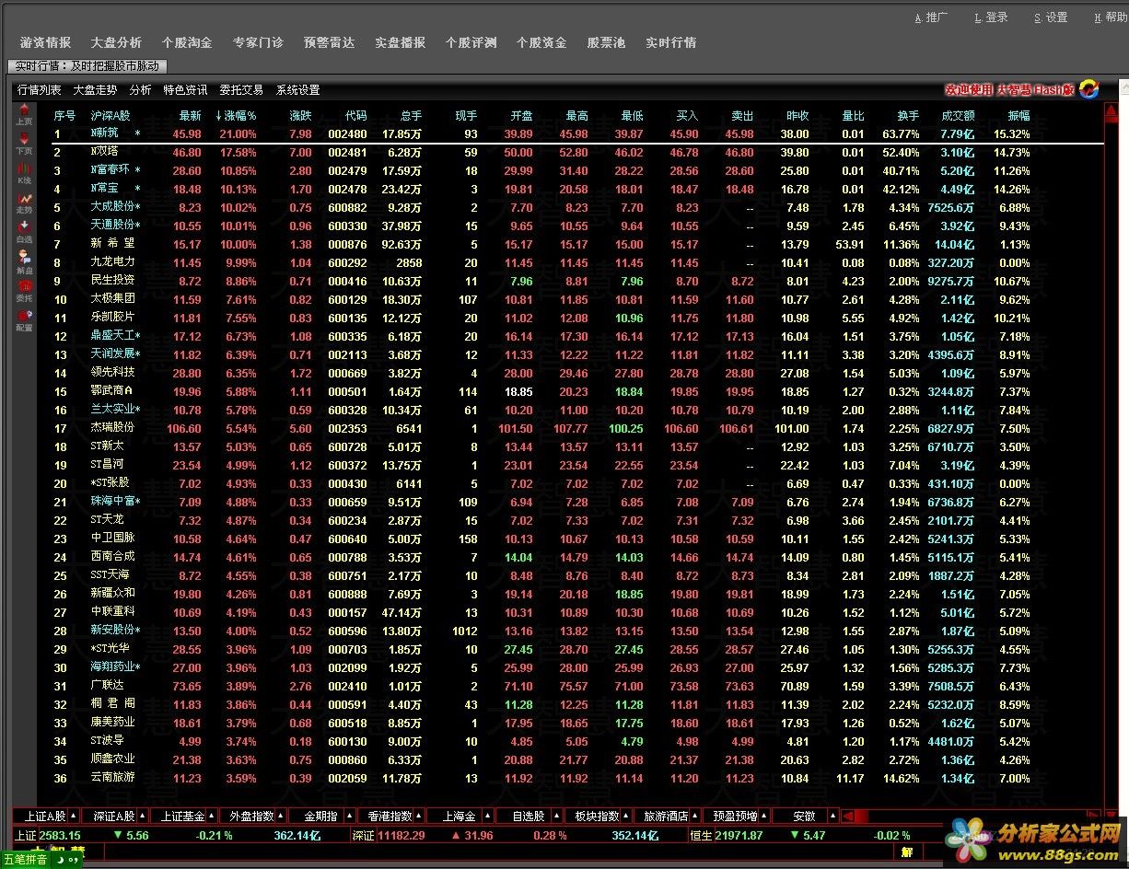The image size is (1129, 869).
Task: Open the 走势 trend chart icon
Action: 24,203
